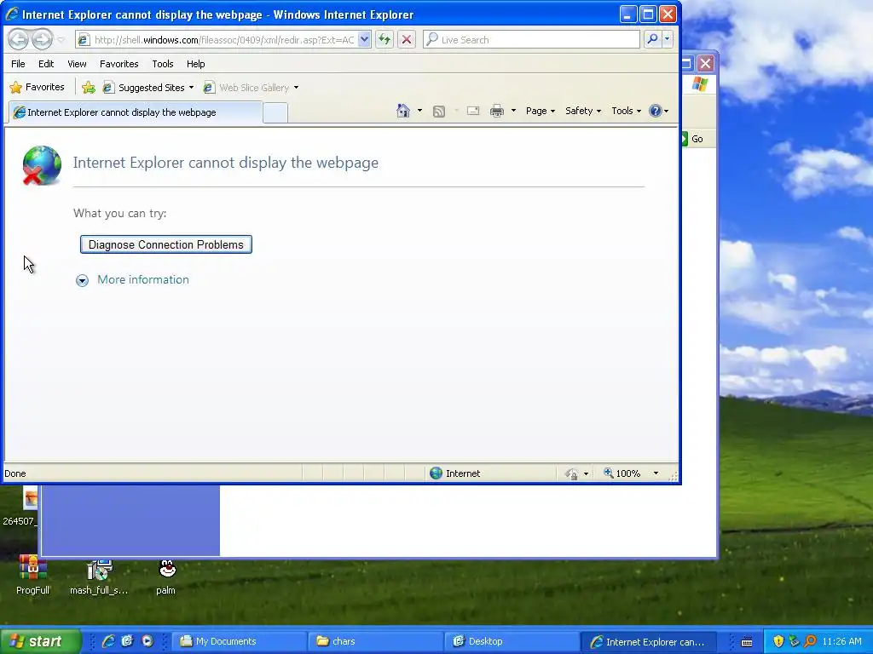Open the Start menu

click(x=40, y=641)
